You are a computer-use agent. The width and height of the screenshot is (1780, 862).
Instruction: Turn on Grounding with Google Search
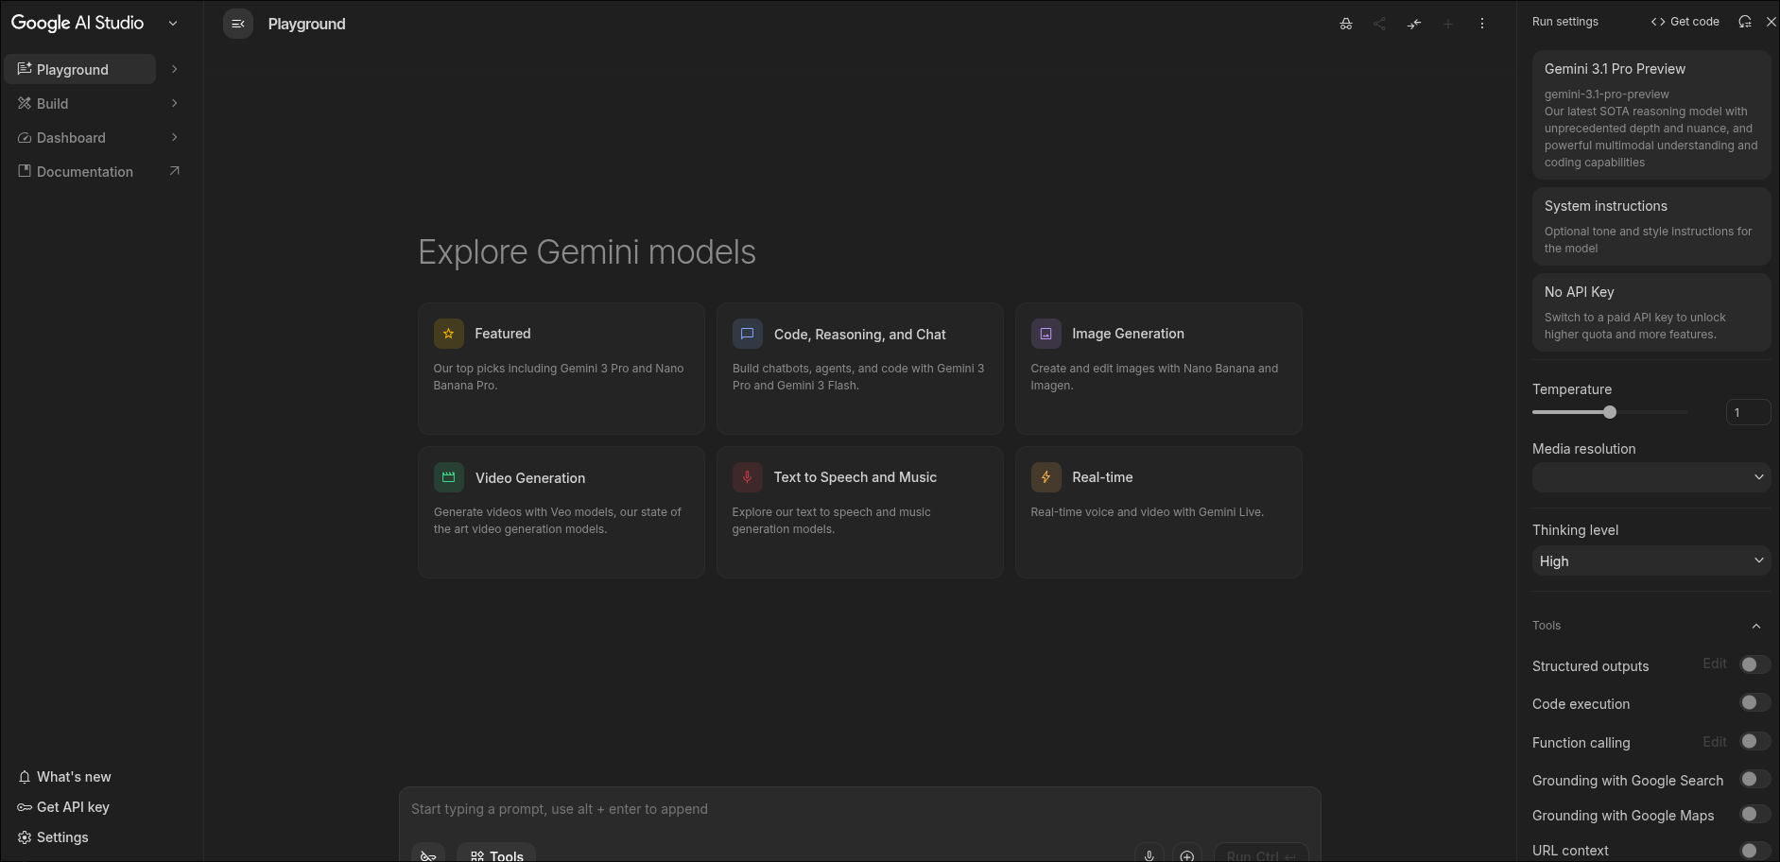1754,780
